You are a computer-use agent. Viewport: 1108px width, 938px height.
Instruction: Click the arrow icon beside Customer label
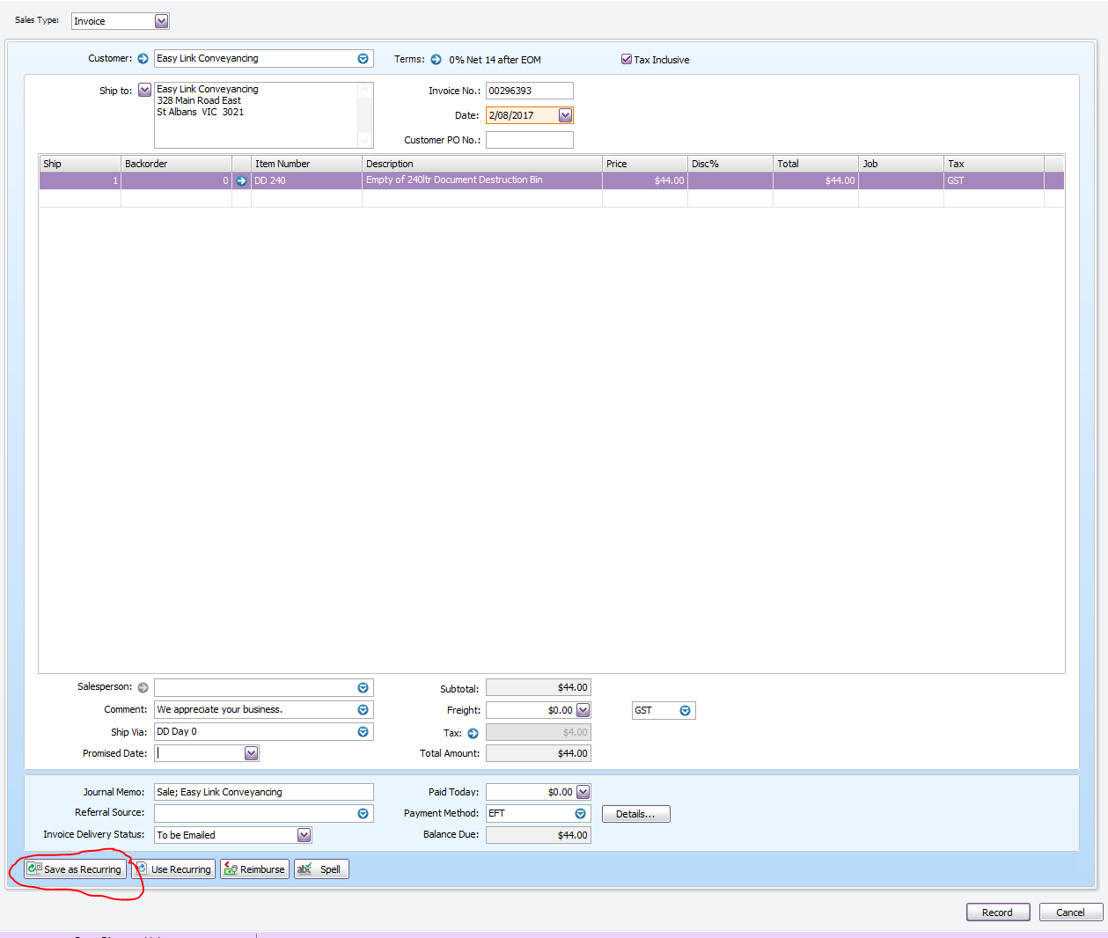click(x=143, y=59)
